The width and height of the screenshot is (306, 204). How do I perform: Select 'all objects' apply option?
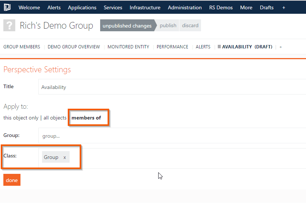[55, 118]
